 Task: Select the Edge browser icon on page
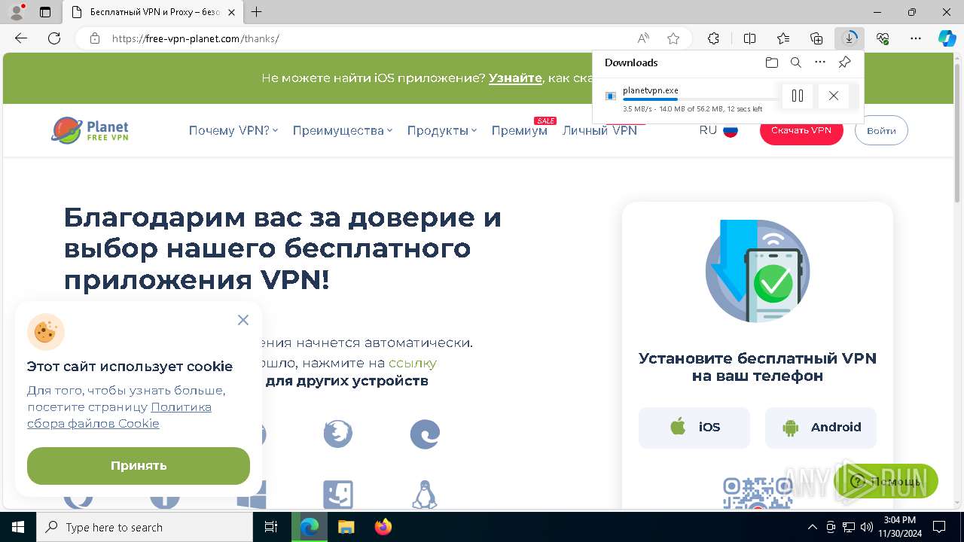click(425, 434)
